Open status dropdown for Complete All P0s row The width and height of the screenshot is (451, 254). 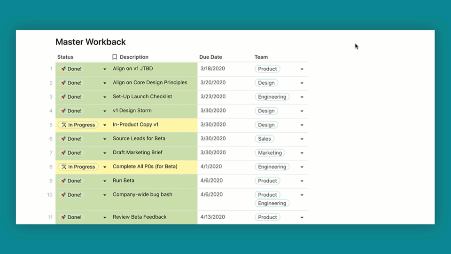tap(105, 167)
